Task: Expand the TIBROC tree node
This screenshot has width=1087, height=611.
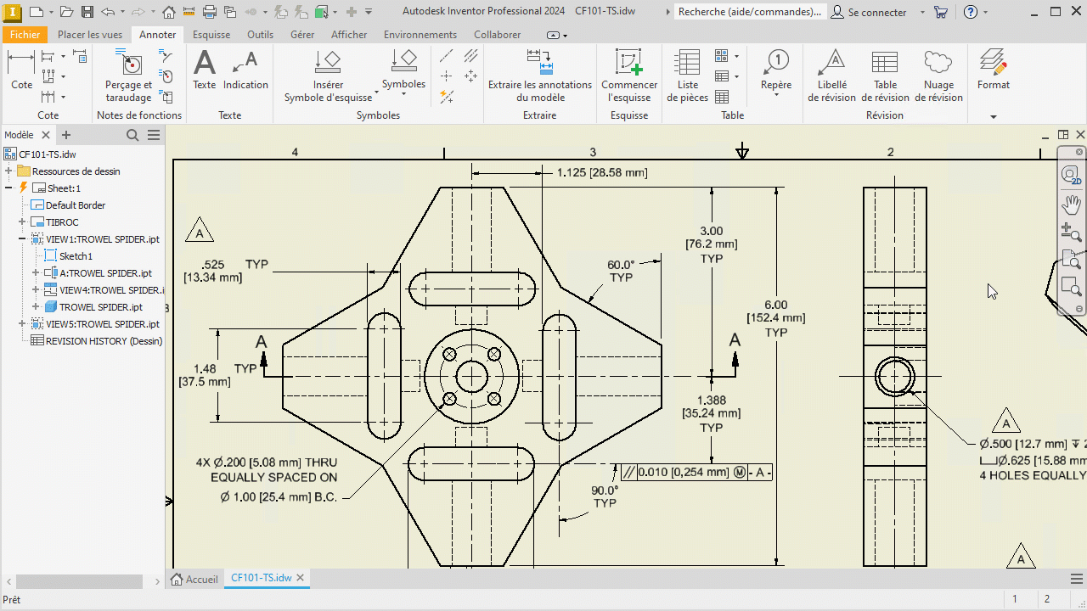Action: 23,222
